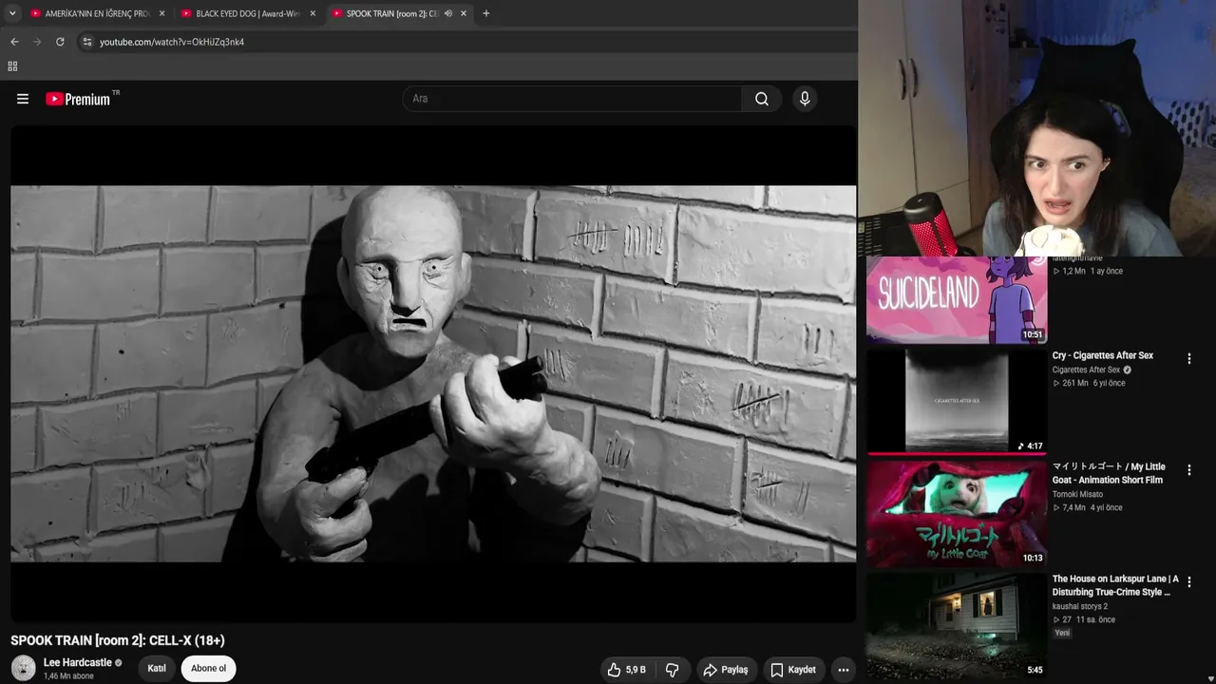The height and width of the screenshot is (684, 1216).
Task: Click the '11 sa. önce' upload time
Action: (1095, 619)
